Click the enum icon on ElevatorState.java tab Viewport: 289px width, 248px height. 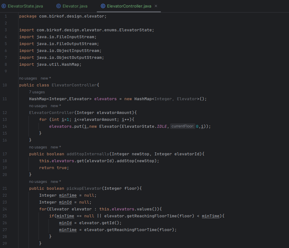tap(4, 6)
